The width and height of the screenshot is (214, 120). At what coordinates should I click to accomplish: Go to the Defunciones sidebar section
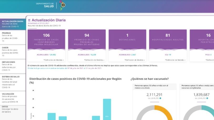click(x=13, y=66)
